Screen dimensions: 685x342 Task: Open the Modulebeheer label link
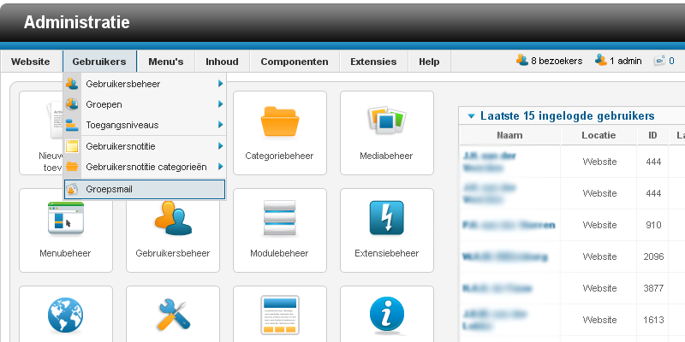tap(279, 253)
